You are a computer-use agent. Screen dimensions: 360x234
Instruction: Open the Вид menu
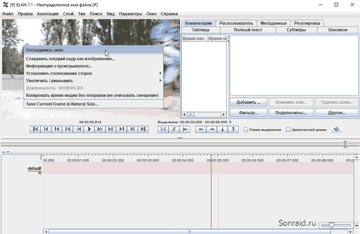pyautogui.click(x=111, y=14)
